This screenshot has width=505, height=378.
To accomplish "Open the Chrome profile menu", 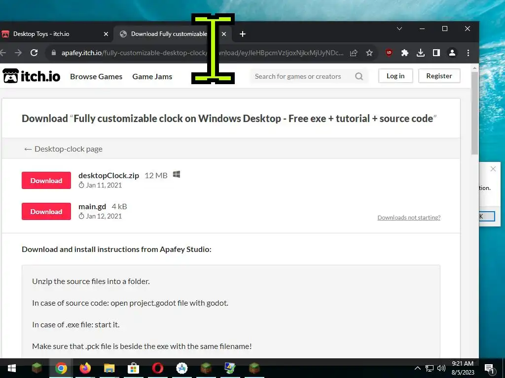I will [x=452, y=53].
